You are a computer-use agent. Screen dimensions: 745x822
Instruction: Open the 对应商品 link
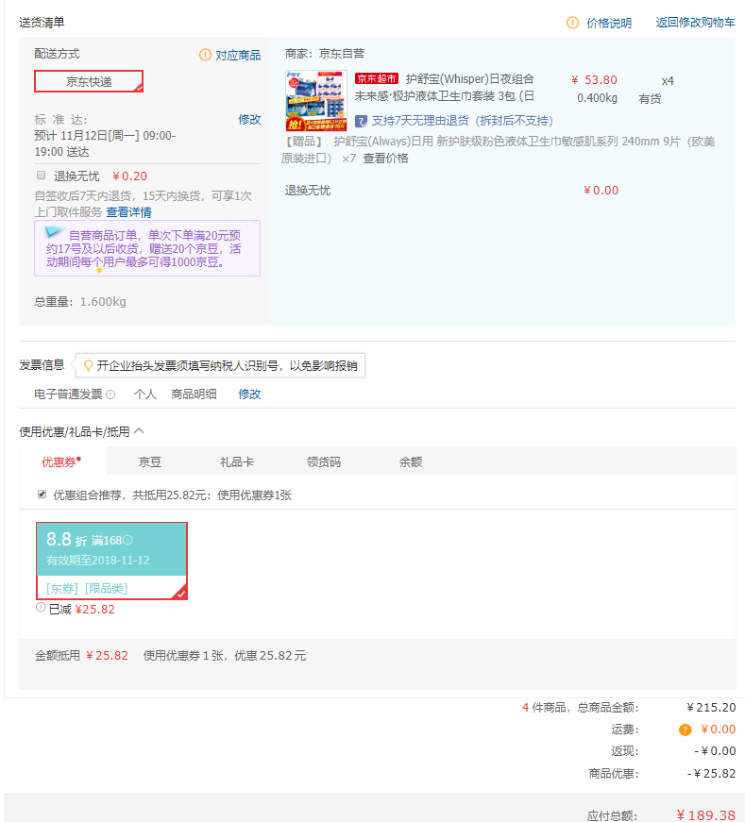[x=238, y=55]
